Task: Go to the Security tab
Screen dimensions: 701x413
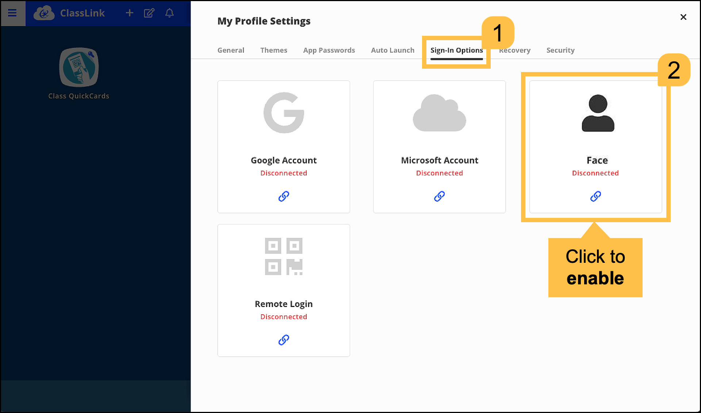Action: [x=560, y=50]
